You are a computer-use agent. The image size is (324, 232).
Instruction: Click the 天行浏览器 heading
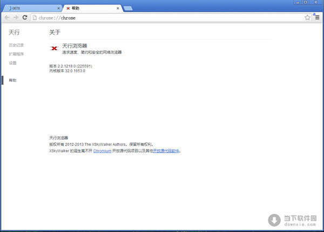point(75,46)
